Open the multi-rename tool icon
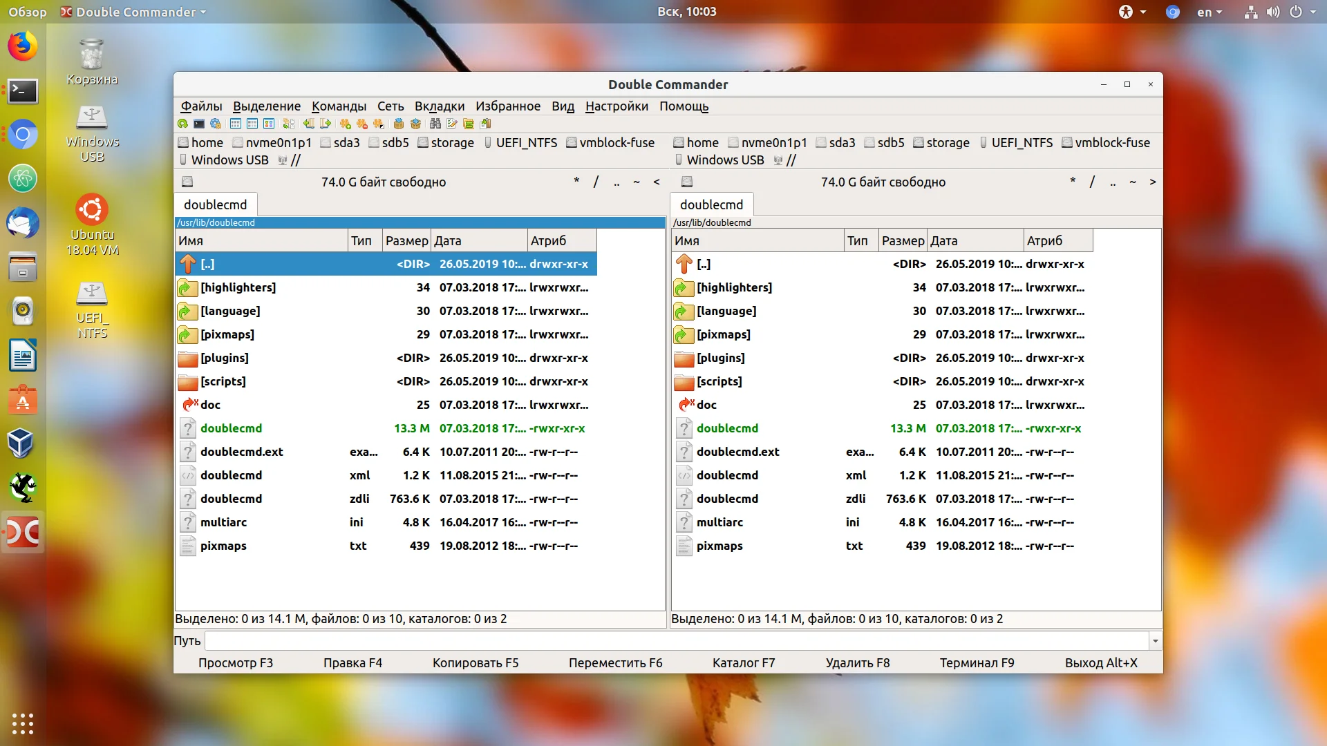The width and height of the screenshot is (1327, 746). pyautogui.click(x=452, y=124)
